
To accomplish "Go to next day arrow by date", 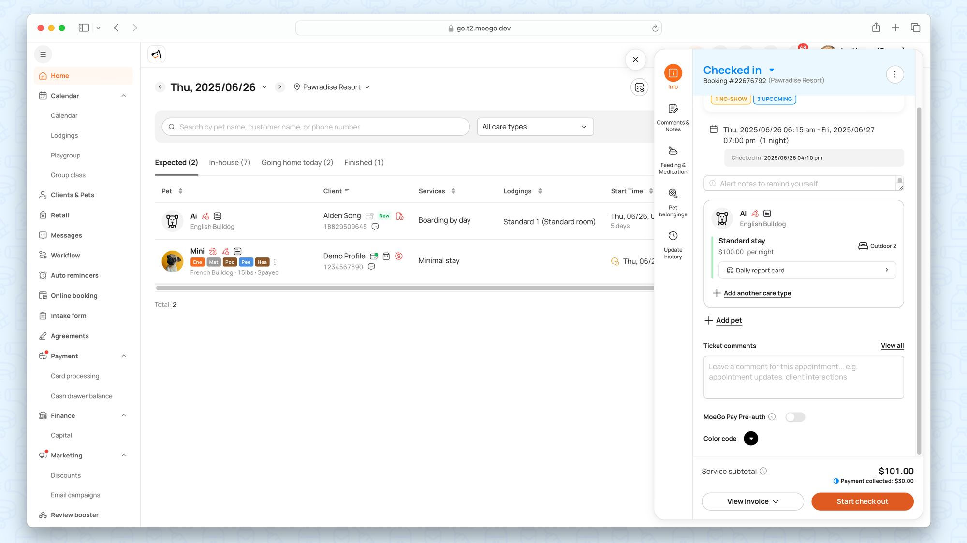I will (x=279, y=87).
